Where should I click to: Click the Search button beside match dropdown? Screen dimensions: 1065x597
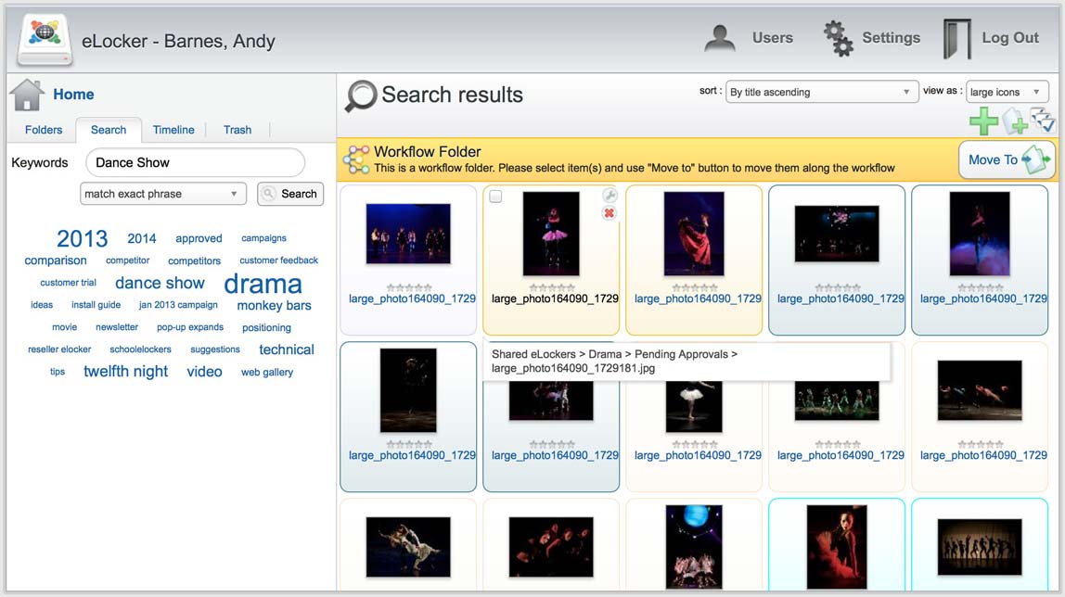coord(290,194)
